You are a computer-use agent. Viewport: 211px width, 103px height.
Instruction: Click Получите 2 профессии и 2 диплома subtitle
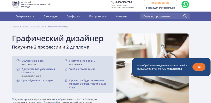(51, 47)
